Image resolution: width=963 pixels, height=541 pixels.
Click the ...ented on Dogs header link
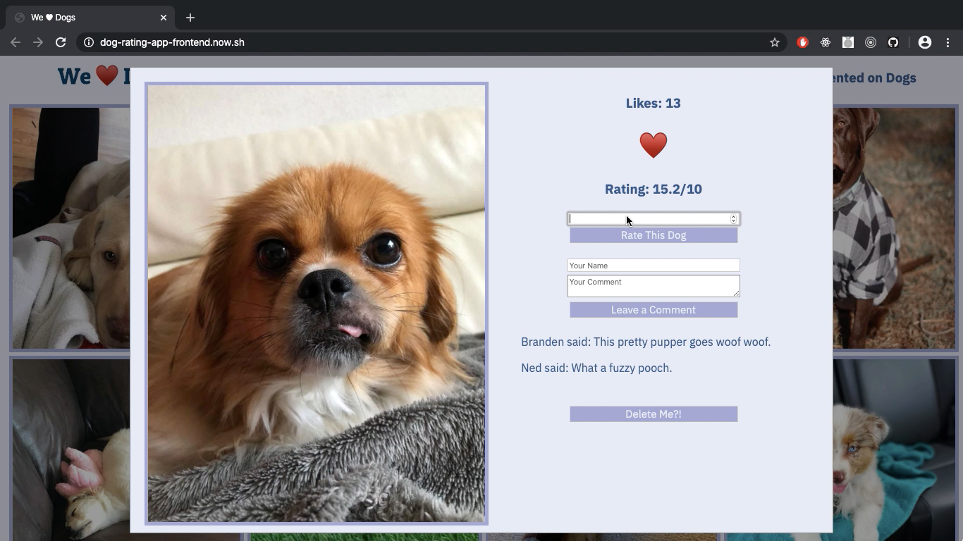click(874, 78)
